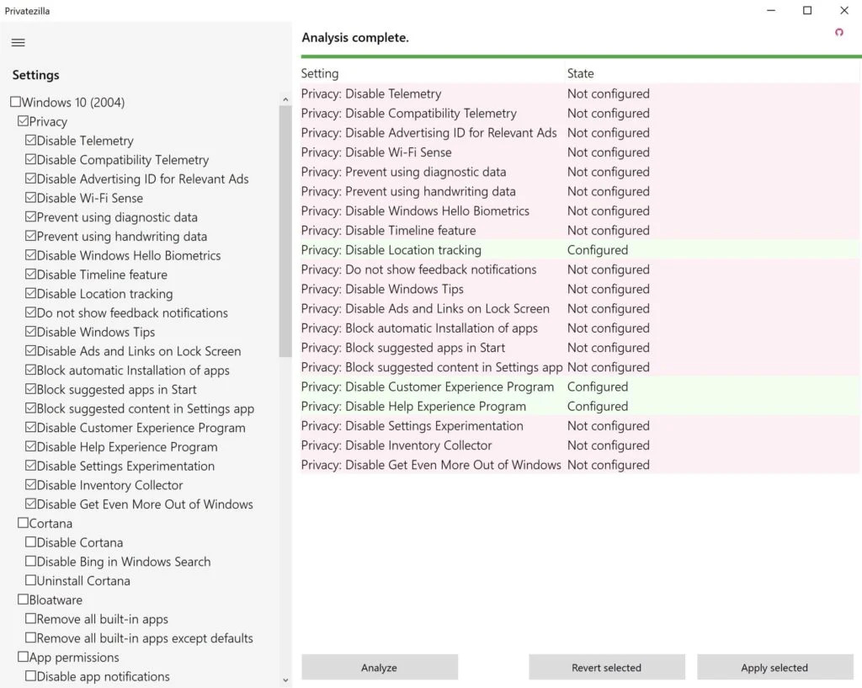The image size is (862, 688).
Task: Select Privacy: Disable Advertising ID result row
Action: [581, 132]
